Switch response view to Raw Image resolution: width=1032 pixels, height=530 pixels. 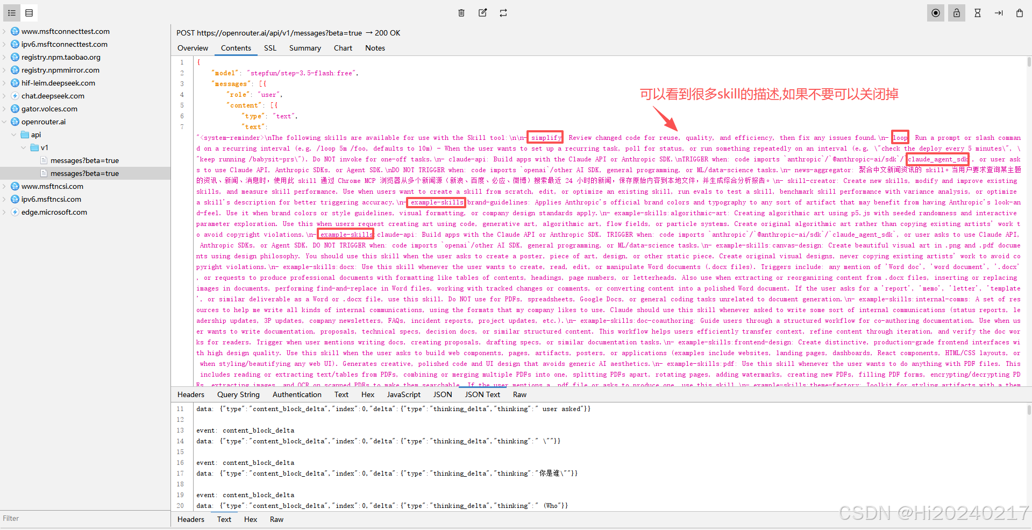(x=276, y=519)
